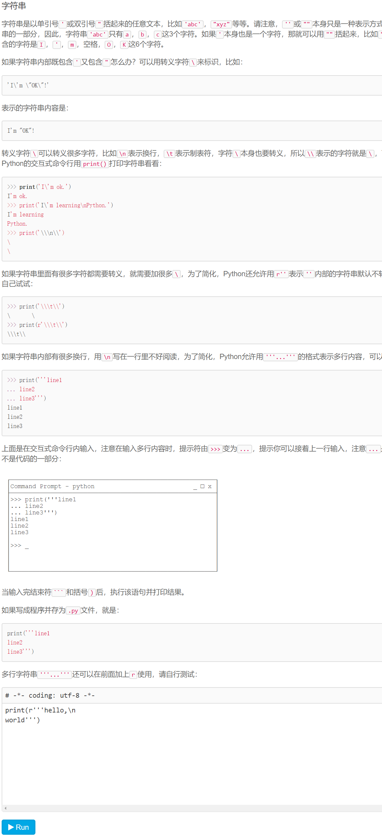382x835 pixels.
Task: Click the output line "Python."
Action: point(17,224)
